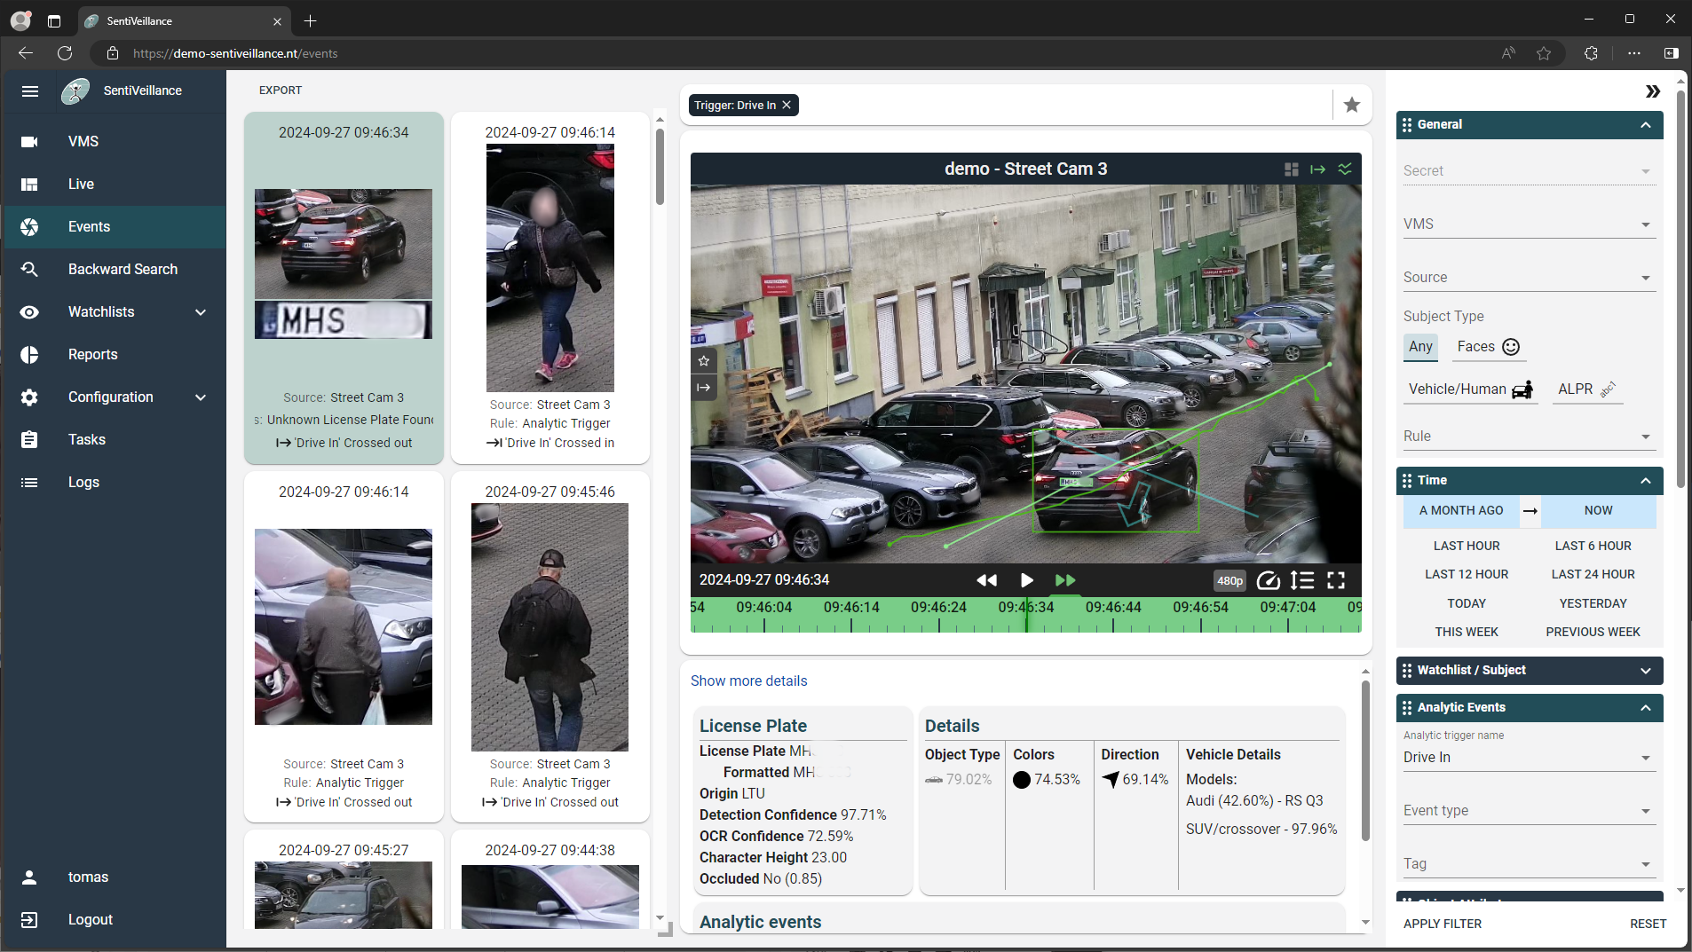
Task: Click the 09:46:44 mark on timeline
Action: (1113, 608)
